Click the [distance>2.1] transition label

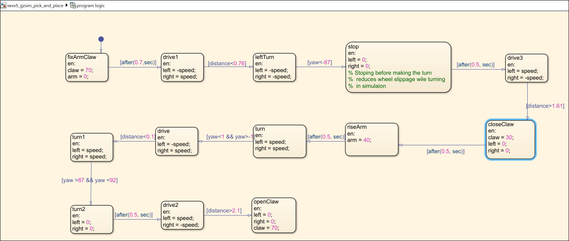pos(224,210)
